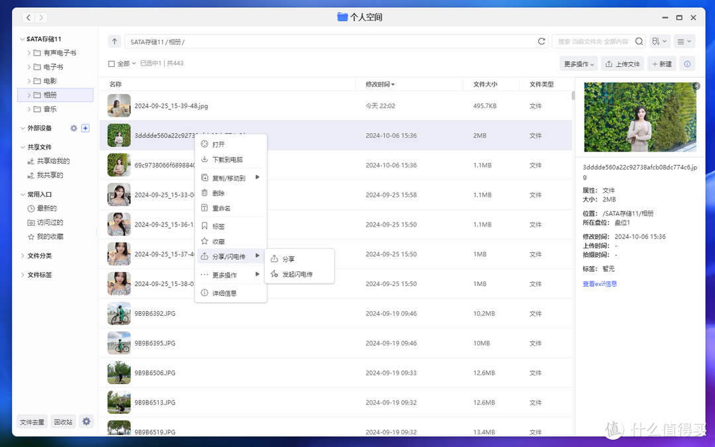Click the gear icon beside 外部设备
715x447 pixels.
click(x=73, y=129)
